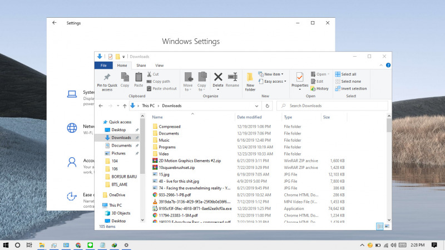Open volume control in tray
445x250 pixels.
tap(393, 245)
